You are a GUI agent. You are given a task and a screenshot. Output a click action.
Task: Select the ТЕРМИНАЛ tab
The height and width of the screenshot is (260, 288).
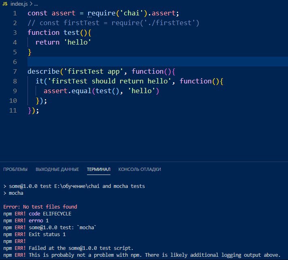[x=99, y=169]
